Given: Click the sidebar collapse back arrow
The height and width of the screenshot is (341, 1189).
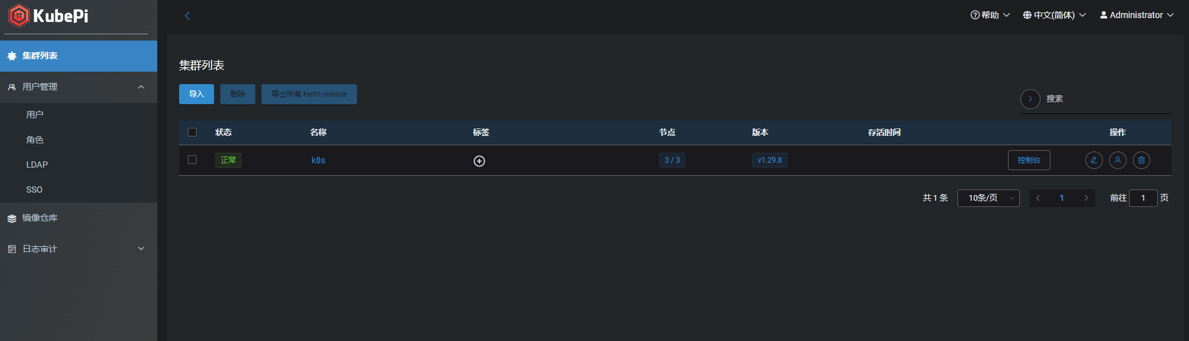Looking at the screenshot, I should click(x=187, y=16).
